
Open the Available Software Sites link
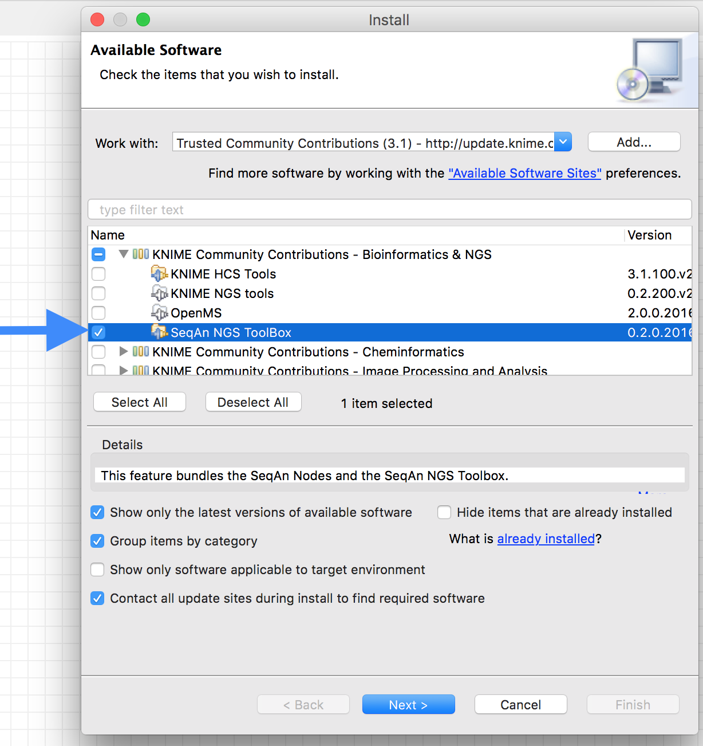click(524, 173)
